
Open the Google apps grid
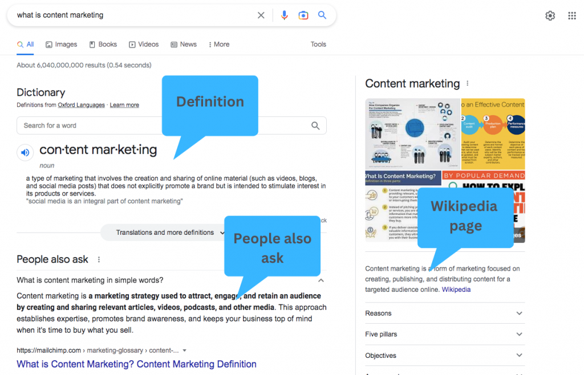[572, 15]
